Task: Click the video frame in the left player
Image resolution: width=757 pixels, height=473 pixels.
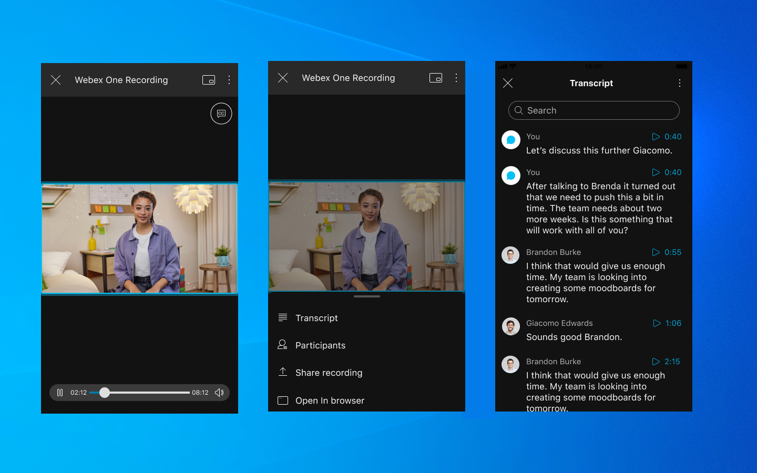Action: click(x=139, y=239)
